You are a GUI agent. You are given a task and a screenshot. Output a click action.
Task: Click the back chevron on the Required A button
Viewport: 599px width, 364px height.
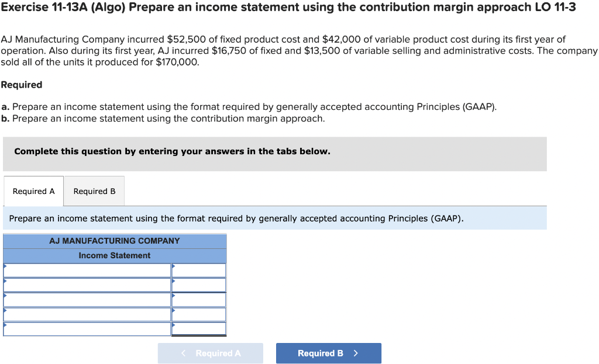pos(183,353)
